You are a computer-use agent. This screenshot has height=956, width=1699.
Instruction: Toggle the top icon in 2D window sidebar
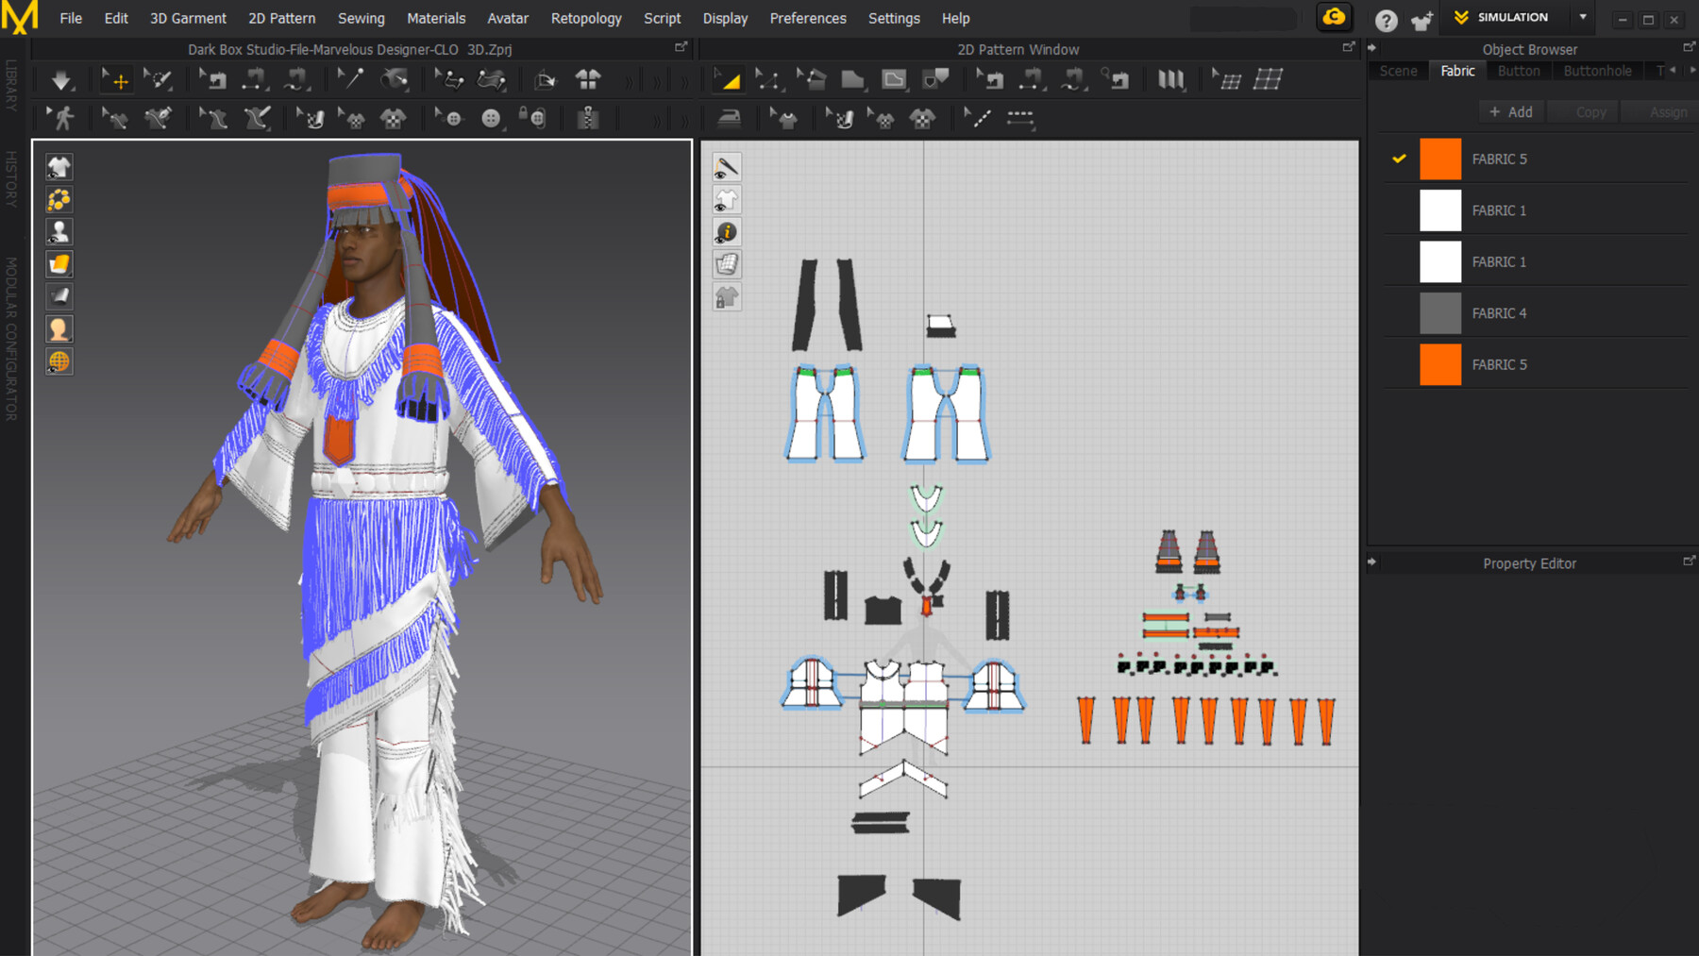click(x=727, y=168)
